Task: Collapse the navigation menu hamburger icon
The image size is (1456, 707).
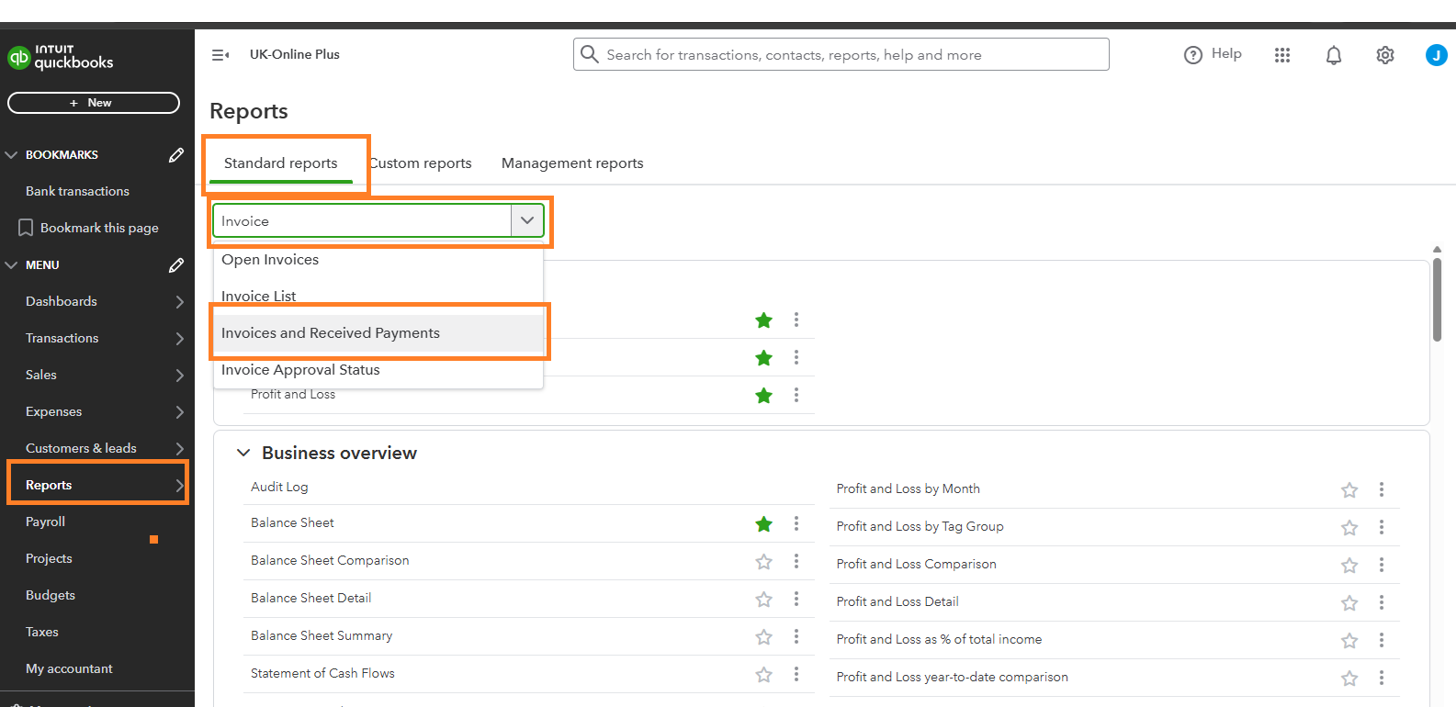Action: coord(220,55)
